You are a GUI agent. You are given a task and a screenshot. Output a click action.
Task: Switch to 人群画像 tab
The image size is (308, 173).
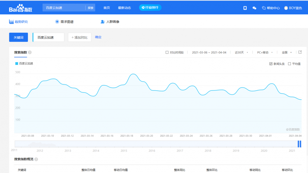110,22
